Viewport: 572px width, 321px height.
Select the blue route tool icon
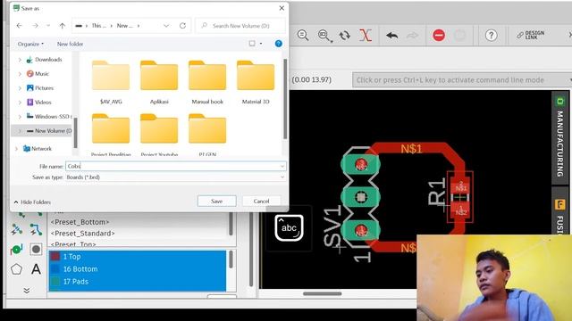(36, 230)
